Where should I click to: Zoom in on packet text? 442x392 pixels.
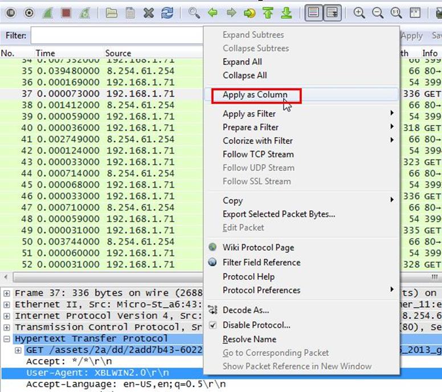point(359,13)
